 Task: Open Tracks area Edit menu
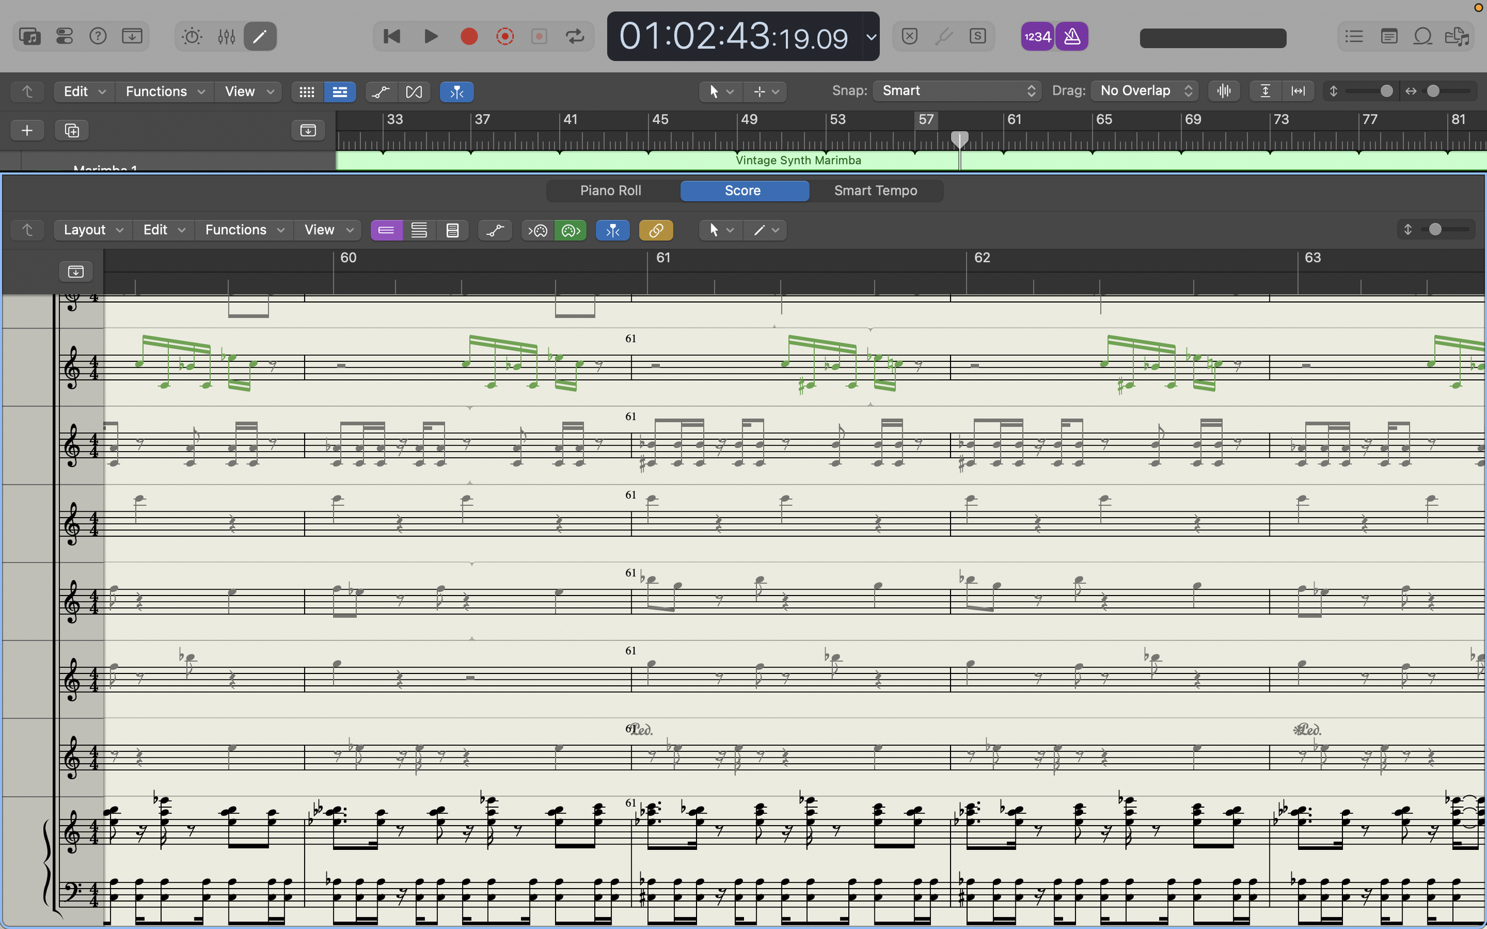pyautogui.click(x=84, y=92)
